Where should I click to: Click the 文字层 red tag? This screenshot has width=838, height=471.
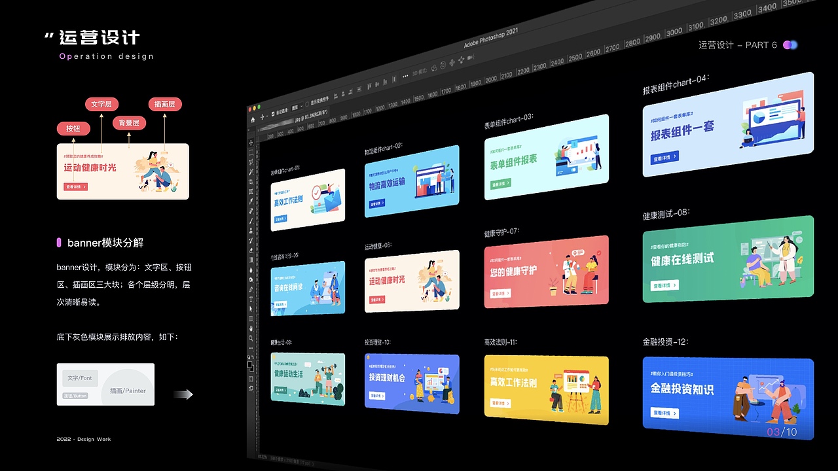point(101,104)
